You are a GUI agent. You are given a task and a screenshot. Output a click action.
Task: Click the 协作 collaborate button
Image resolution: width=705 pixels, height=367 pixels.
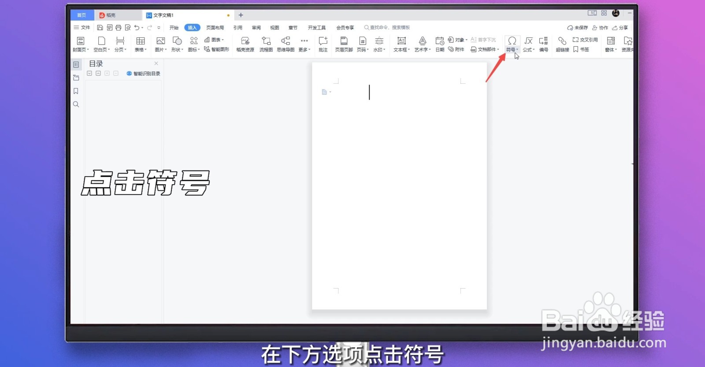point(600,27)
